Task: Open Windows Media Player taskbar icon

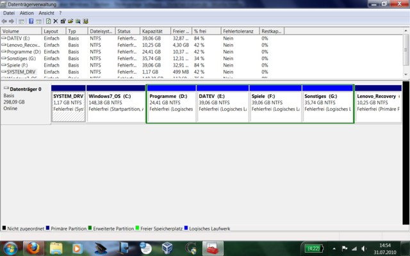Action: point(77,248)
